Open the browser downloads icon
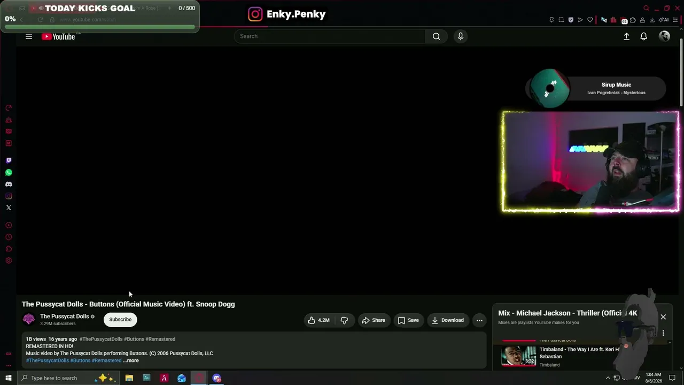 click(652, 20)
